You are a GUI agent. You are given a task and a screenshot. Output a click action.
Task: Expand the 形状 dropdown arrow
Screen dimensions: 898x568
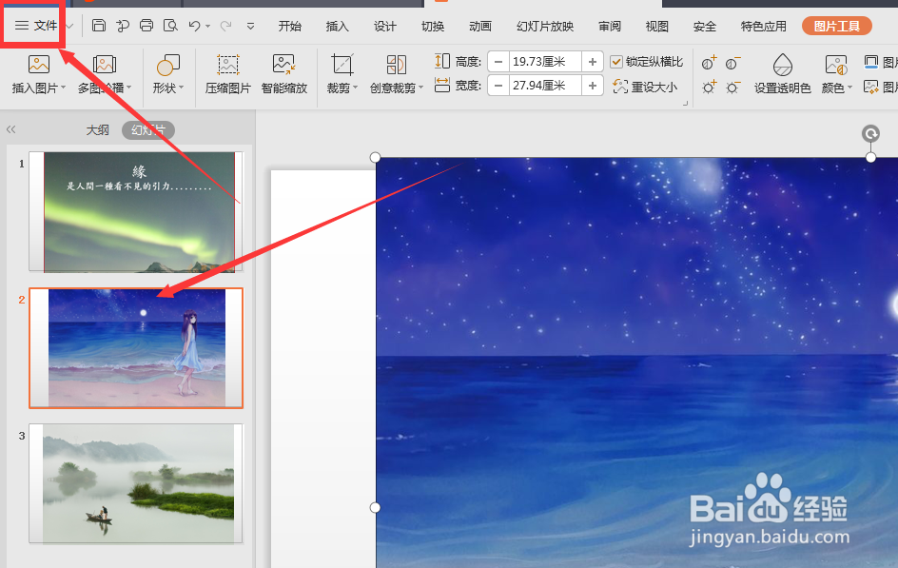182,88
